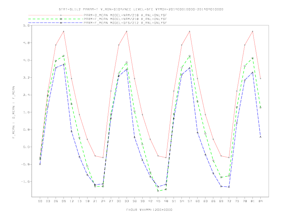Click the x-axis forecast hour label 63
Image resolution: width=284 pixels, height=219 pixels.
click(205, 201)
